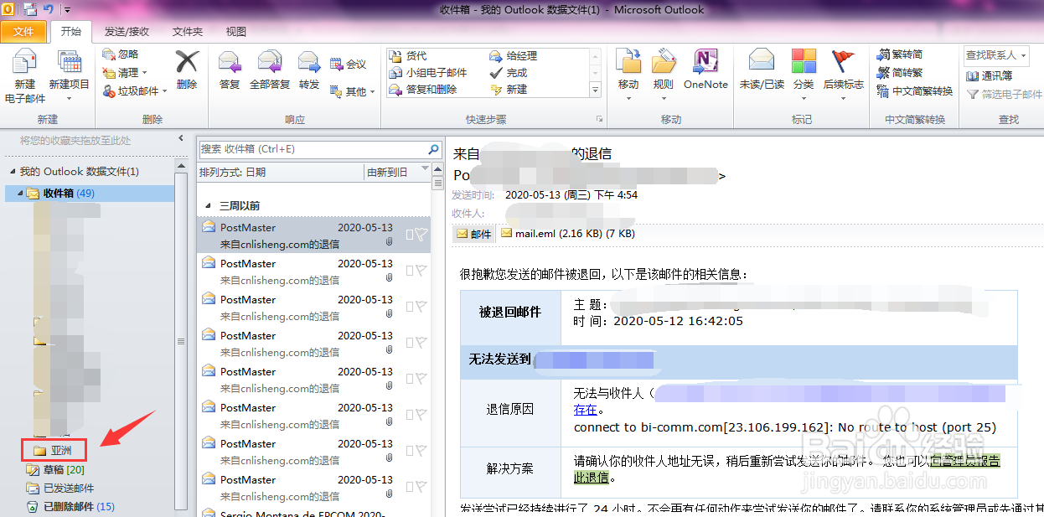Send to OneNote icon
The height and width of the screenshot is (517, 1044).
point(705,70)
